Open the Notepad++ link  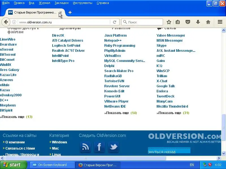click(x=113, y=41)
